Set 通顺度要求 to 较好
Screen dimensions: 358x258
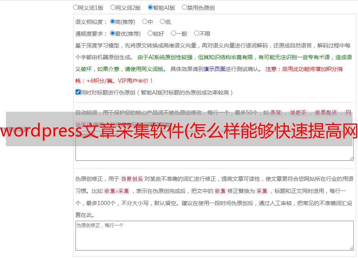(150, 33)
